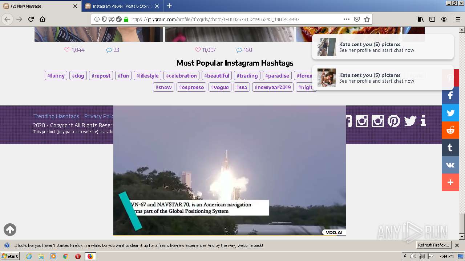Dismiss the Firefox refresh notification bar
465x261 pixels.
[x=457, y=245]
